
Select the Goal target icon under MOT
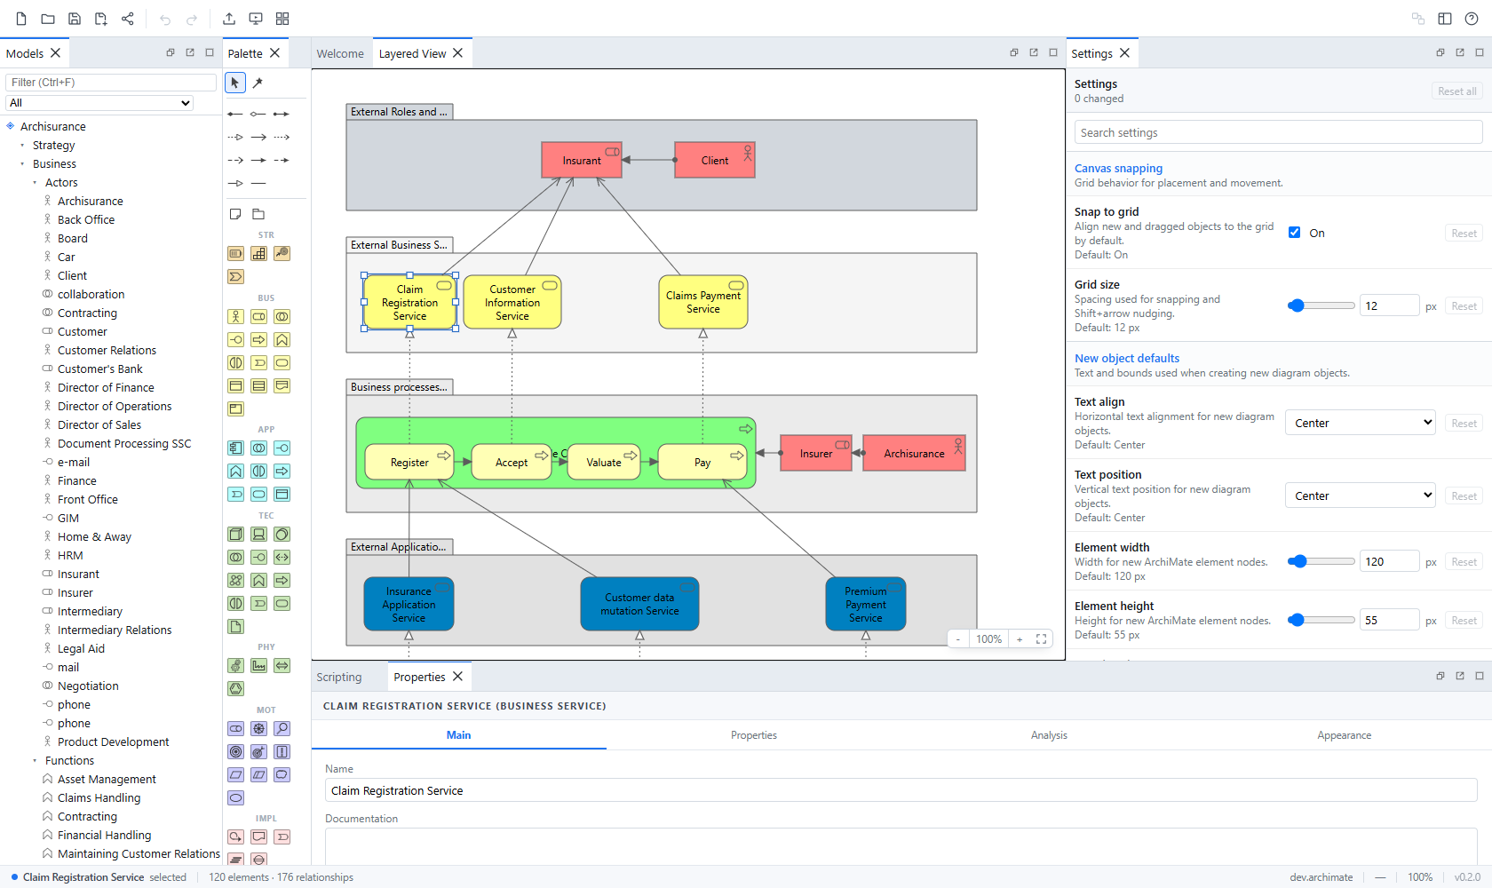[235, 751]
